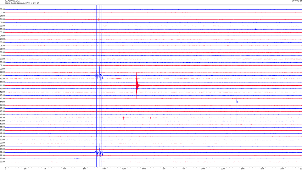Click the 23:00 time label
This screenshot has height=170, width=302.
(x=2, y=159)
